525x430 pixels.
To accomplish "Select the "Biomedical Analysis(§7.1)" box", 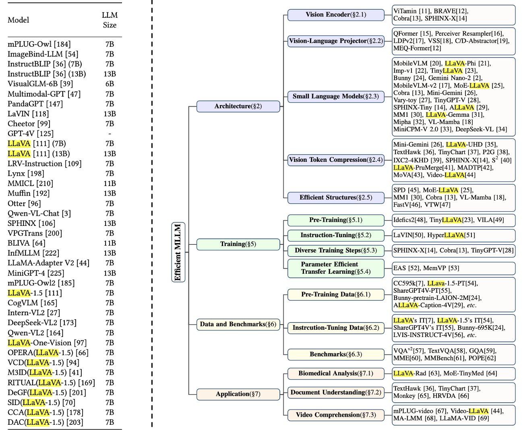I will [336, 374].
